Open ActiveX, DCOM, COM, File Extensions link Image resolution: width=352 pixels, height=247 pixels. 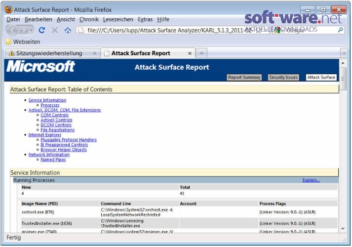(x=65, y=110)
